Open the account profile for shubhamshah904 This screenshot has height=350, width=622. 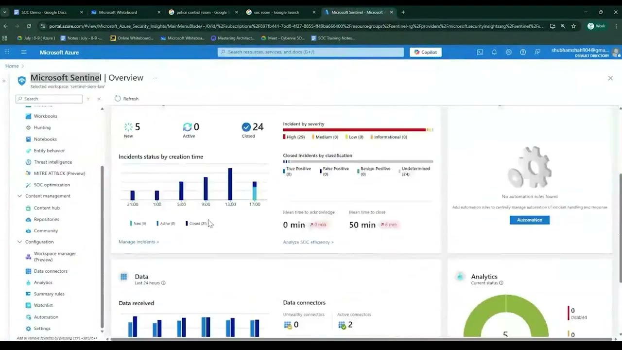click(585, 52)
